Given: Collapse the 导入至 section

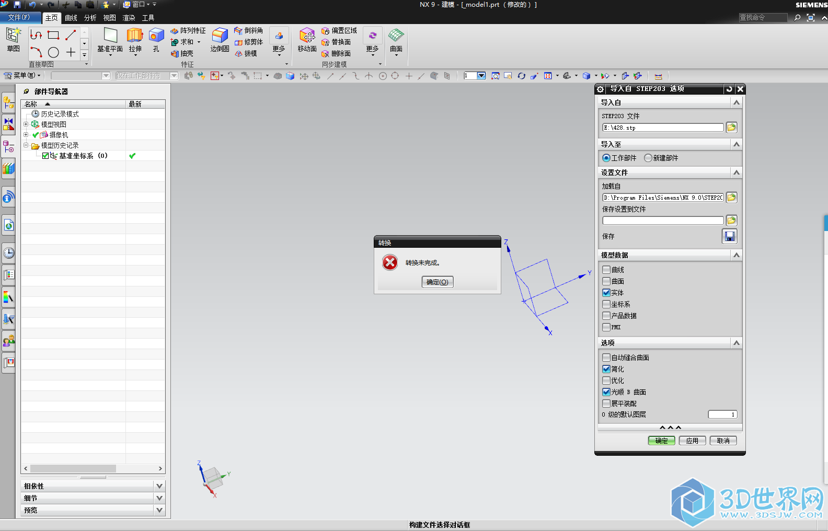Looking at the screenshot, I should click(737, 144).
